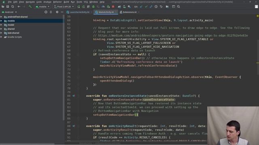Click the override gutter icon beside onRestoreInstanceState

74,96
